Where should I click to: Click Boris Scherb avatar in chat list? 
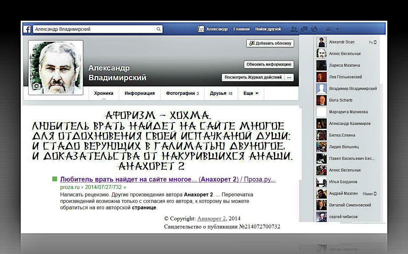[322, 100]
